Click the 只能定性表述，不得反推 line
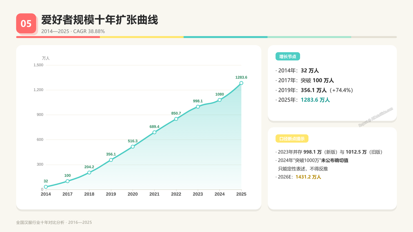The width and height of the screenshot is (413, 232). 303,169
